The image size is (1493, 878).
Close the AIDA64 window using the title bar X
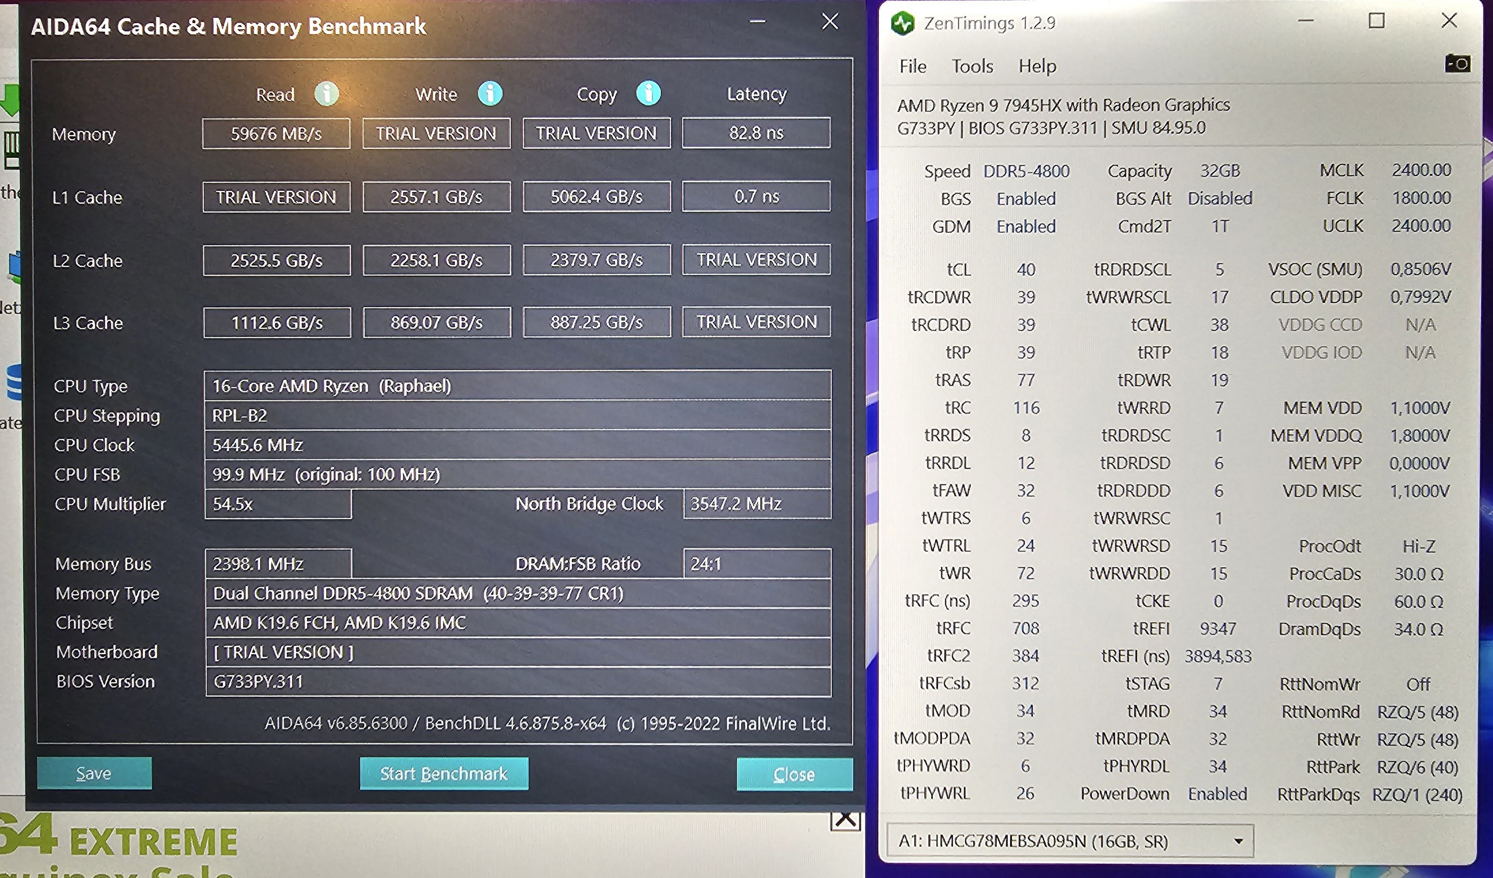830,22
